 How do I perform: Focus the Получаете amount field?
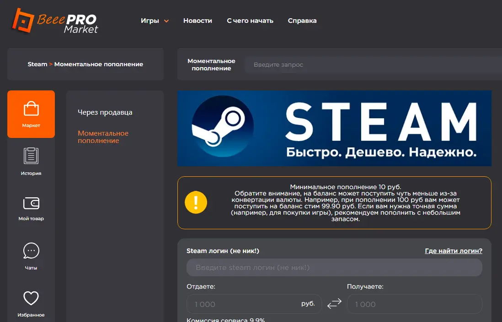(x=415, y=304)
